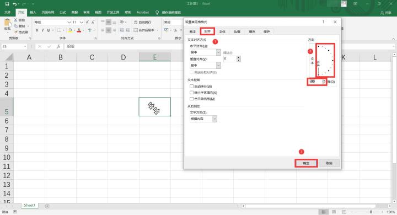Image resolution: width=397 pixels, height=215 pixels.
Task: Click the Insert Function fx icon
Action: pos(58,46)
